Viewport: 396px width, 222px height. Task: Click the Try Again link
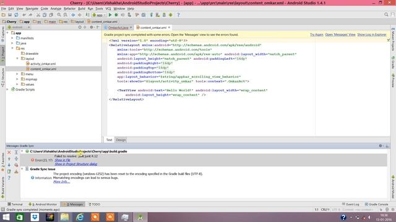point(316,35)
